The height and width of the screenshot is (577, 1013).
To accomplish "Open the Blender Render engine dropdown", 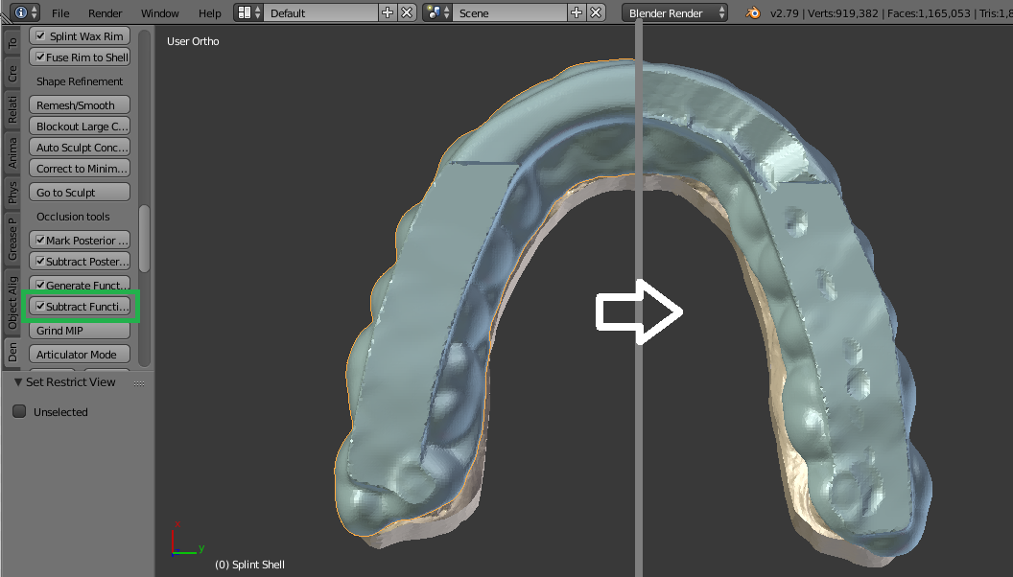I will (675, 12).
